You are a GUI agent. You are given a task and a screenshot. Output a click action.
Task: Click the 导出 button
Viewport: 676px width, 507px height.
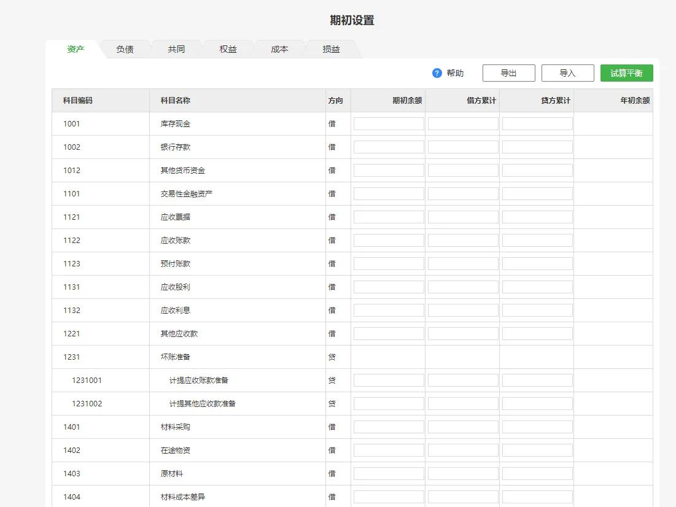508,72
